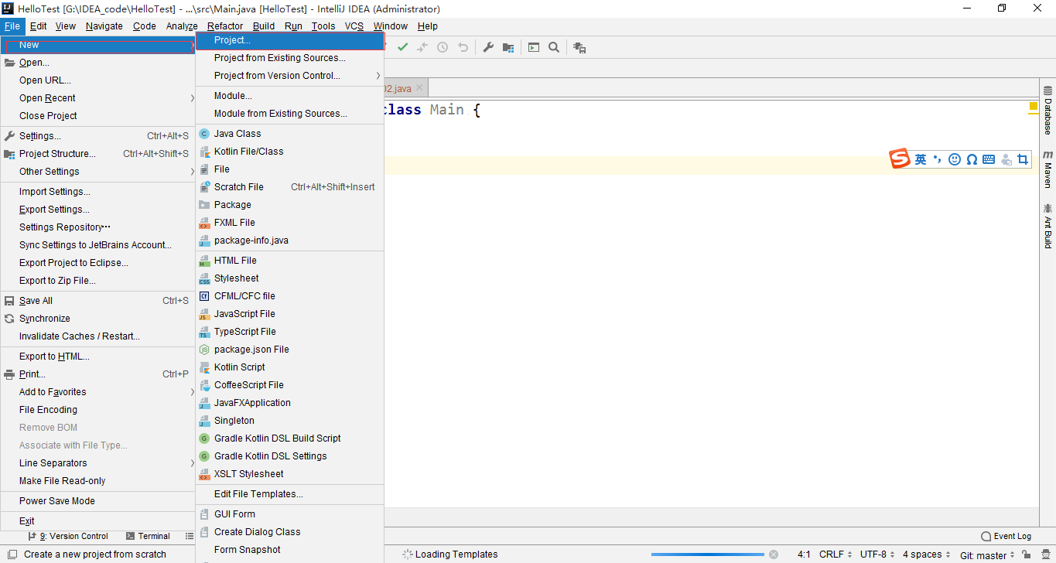Image resolution: width=1056 pixels, height=563 pixels.
Task: Choose Java Class from the New submenu
Action: tap(290, 134)
